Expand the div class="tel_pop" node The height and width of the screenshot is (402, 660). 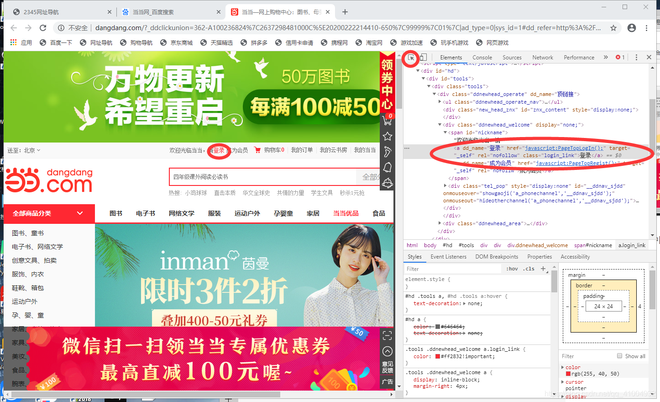(x=445, y=186)
